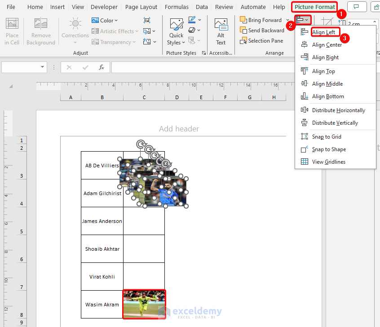The width and height of the screenshot is (380, 327).
Task: Toggle Snap to Shape
Action: pyautogui.click(x=329, y=149)
